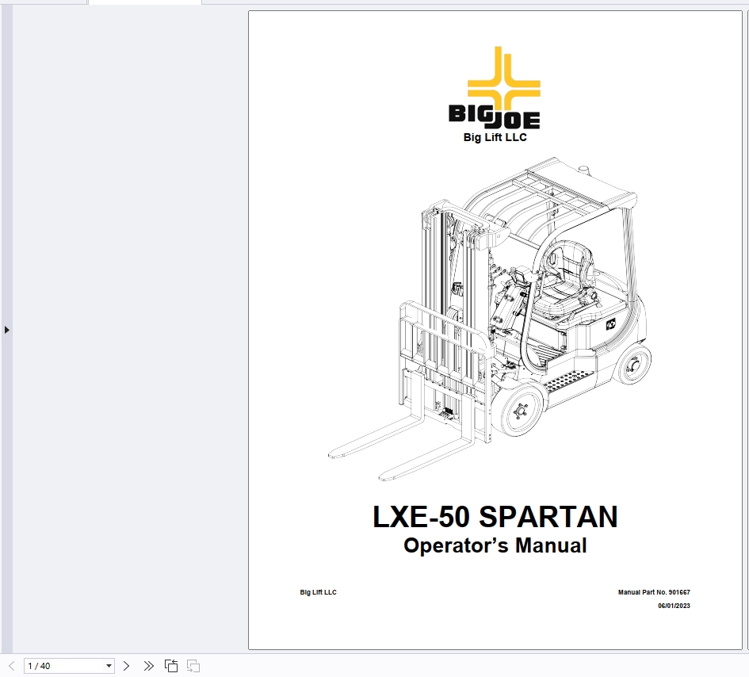This screenshot has width=749, height=677.
Task: Click the Operator's Manual subtitle
Action: (495, 545)
